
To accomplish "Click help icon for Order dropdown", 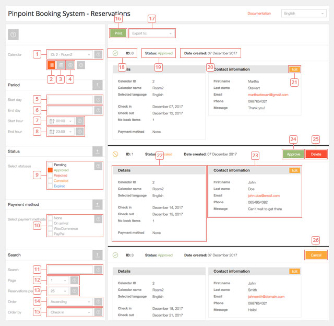I will [x=98, y=301].
